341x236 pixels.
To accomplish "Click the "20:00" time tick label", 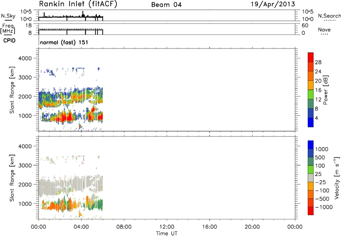I will click(x=252, y=227).
